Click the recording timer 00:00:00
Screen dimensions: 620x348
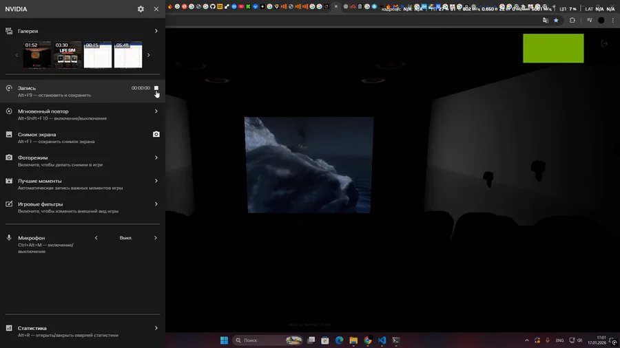pyautogui.click(x=141, y=88)
